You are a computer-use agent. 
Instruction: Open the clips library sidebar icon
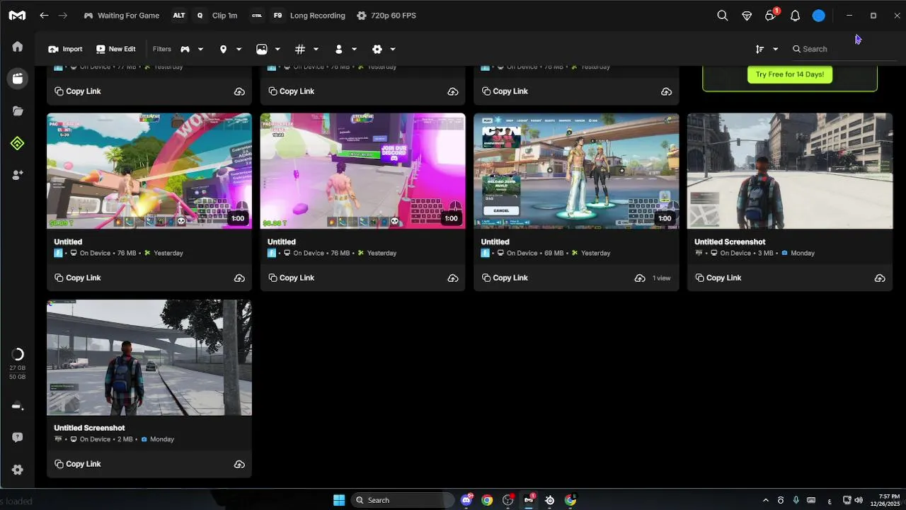point(18,79)
